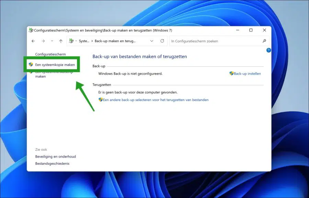The image size is (309, 198).
Task: Click the forward navigation arrow
Action: [43, 41]
